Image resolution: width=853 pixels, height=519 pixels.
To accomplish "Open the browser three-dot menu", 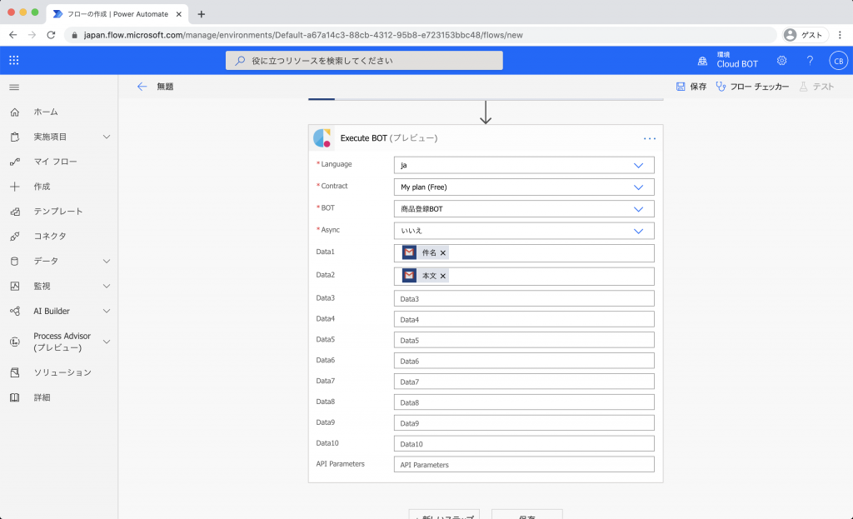I will (x=840, y=35).
